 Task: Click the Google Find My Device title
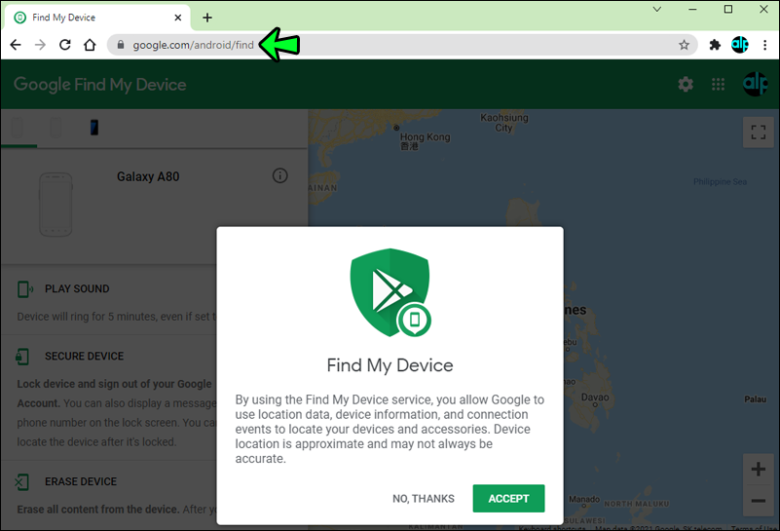coord(100,85)
